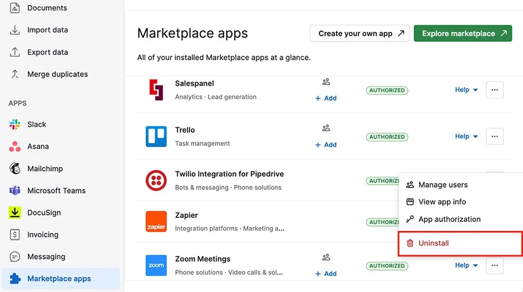The image size is (523, 292).
Task: Click the users icon for Zoom Meetings
Action: (x=326, y=257)
